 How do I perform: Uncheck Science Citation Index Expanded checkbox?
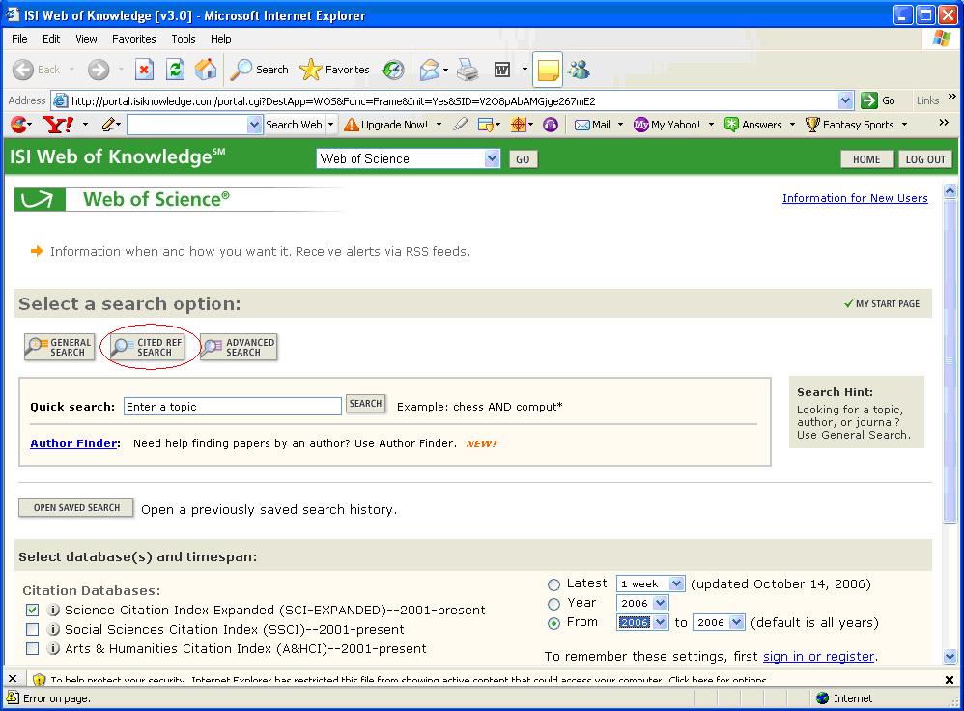pos(33,611)
